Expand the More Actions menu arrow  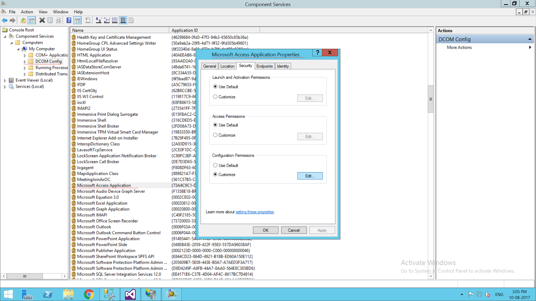(x=530, y=47)
